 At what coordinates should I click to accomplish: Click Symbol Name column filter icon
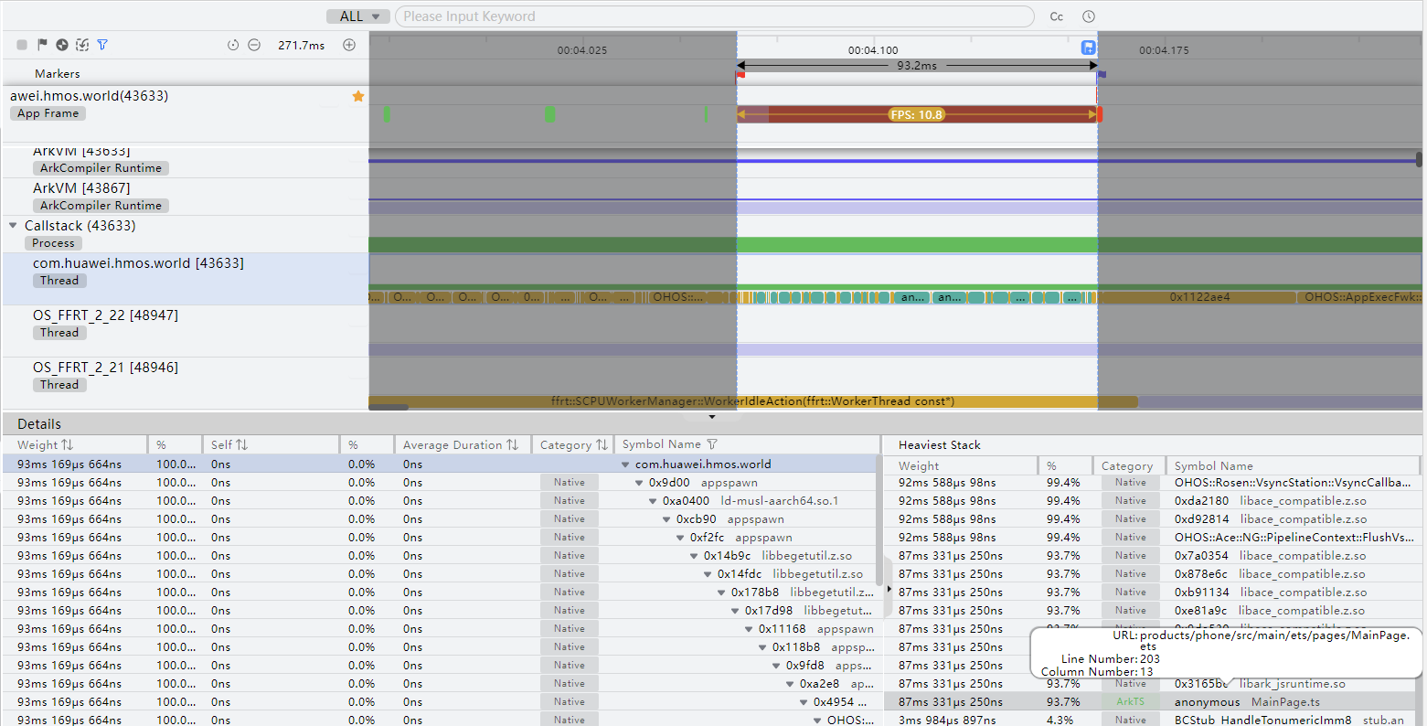coord(712,444)
